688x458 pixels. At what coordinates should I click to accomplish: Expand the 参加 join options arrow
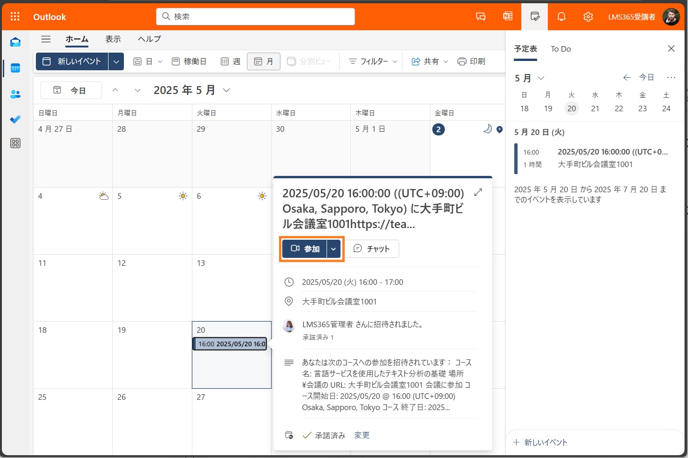tap(334, 249)
